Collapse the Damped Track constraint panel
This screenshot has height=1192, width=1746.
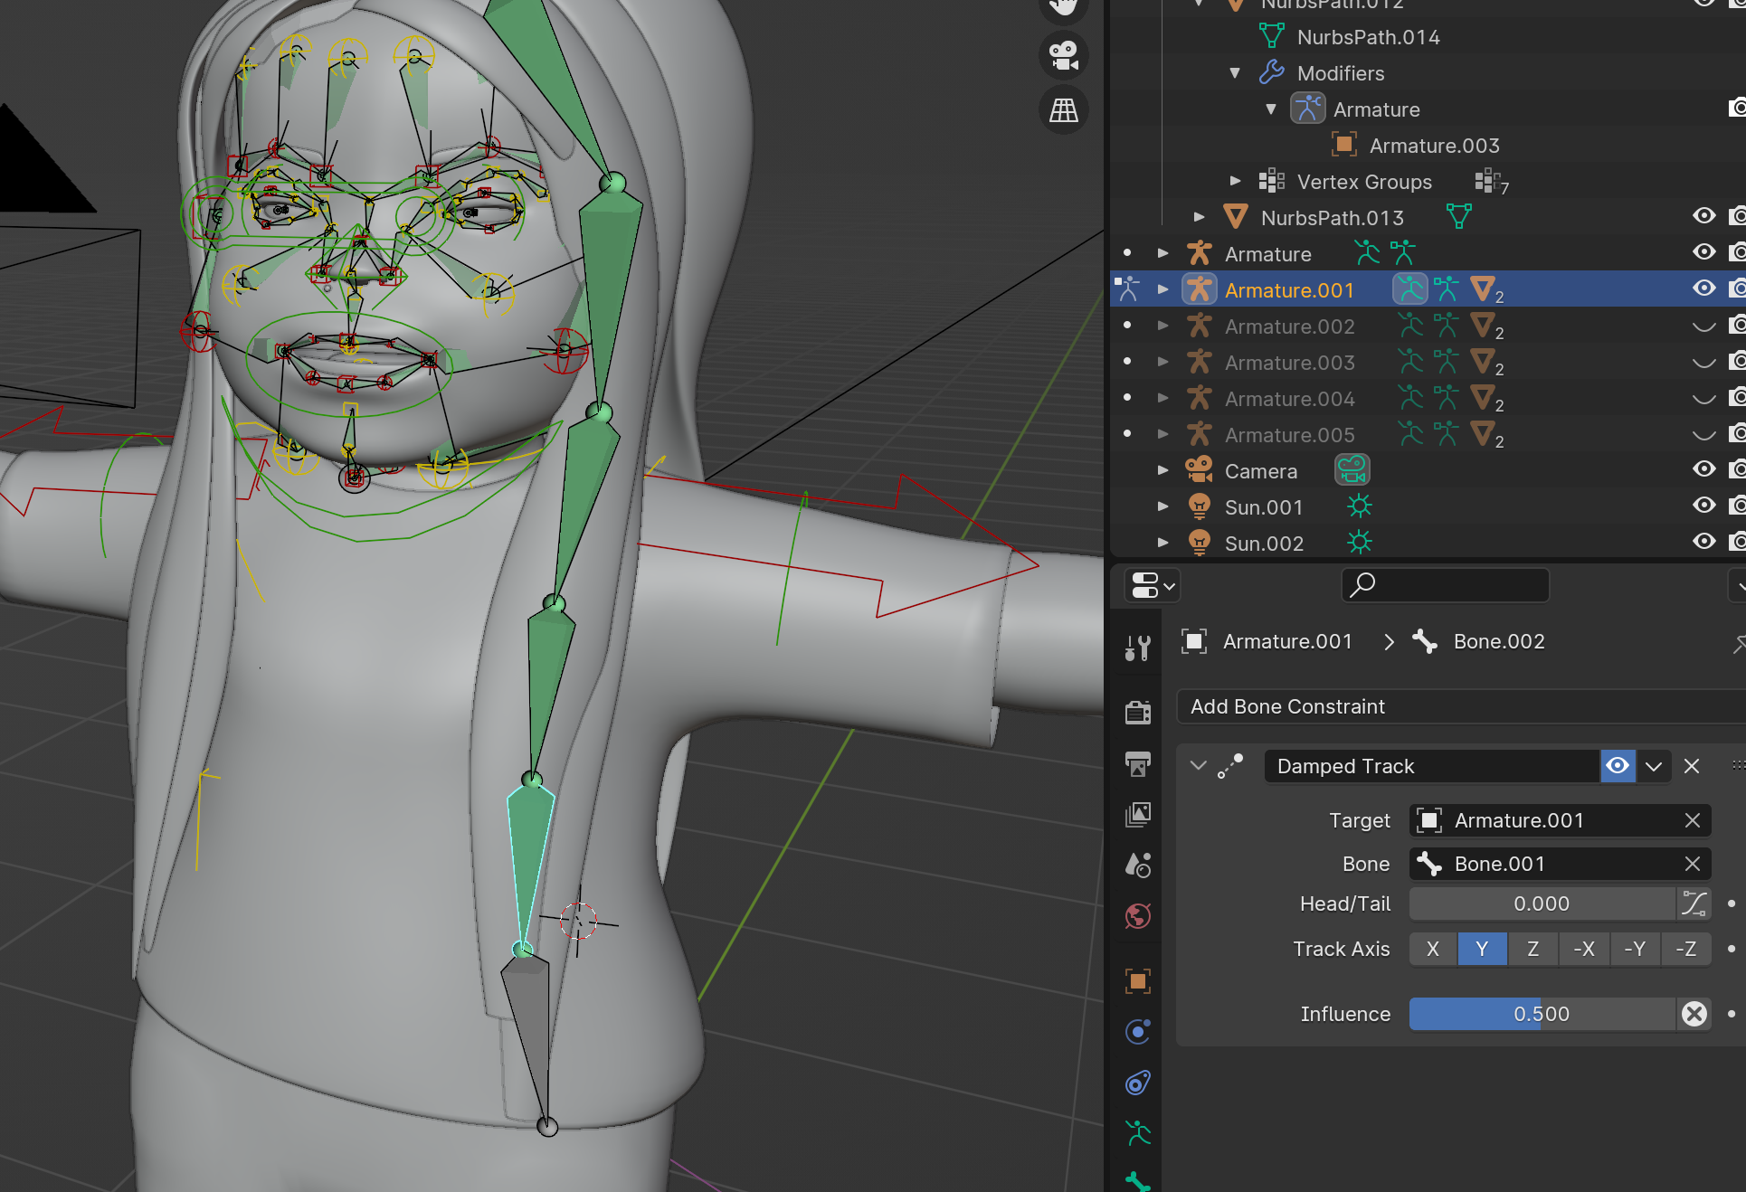click(1199, 766)
